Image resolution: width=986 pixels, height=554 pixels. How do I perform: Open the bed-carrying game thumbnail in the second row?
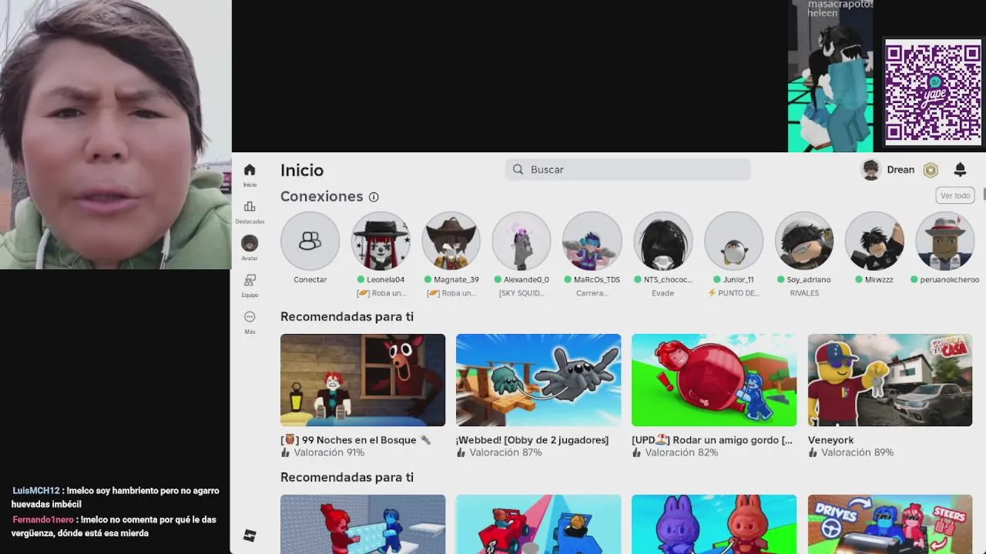363,524
